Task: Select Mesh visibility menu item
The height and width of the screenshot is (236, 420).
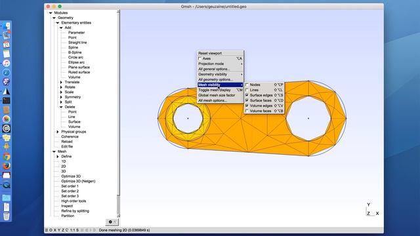Action: pos(220,85)
